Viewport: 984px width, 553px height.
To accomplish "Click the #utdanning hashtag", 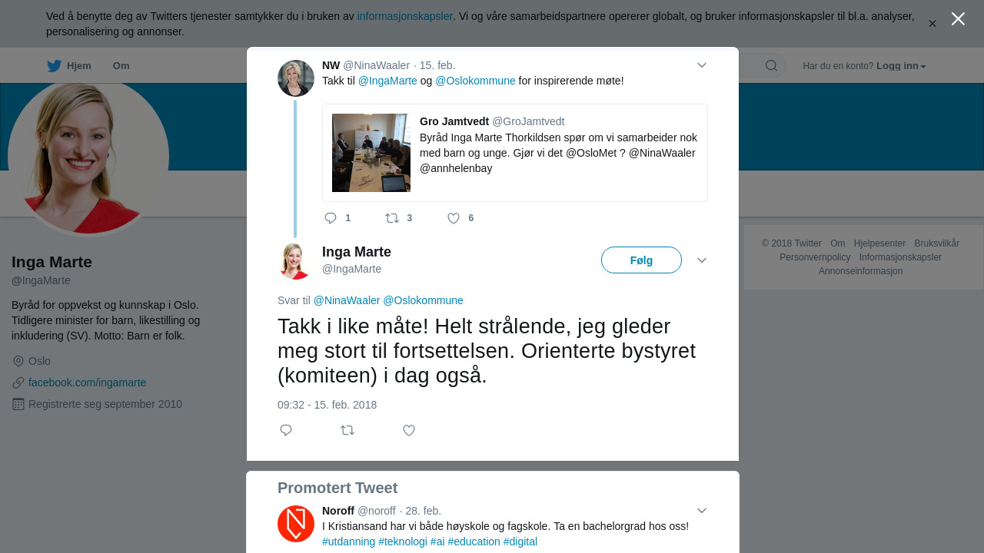I will [349, 541].
